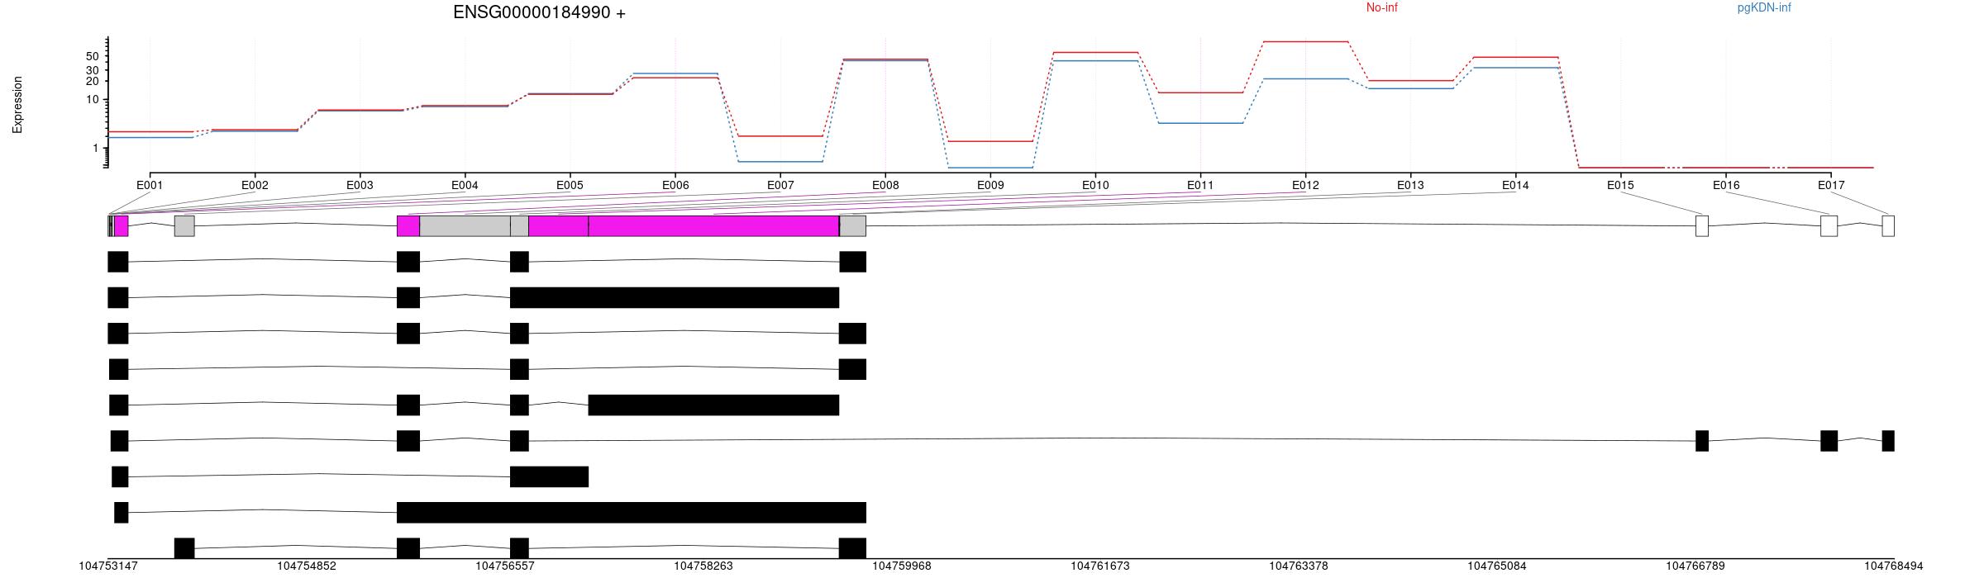Click the blue pgKDN-inf segment above E011
This screenshot has height=578, width=1984.
click(x=1200, y=123)
